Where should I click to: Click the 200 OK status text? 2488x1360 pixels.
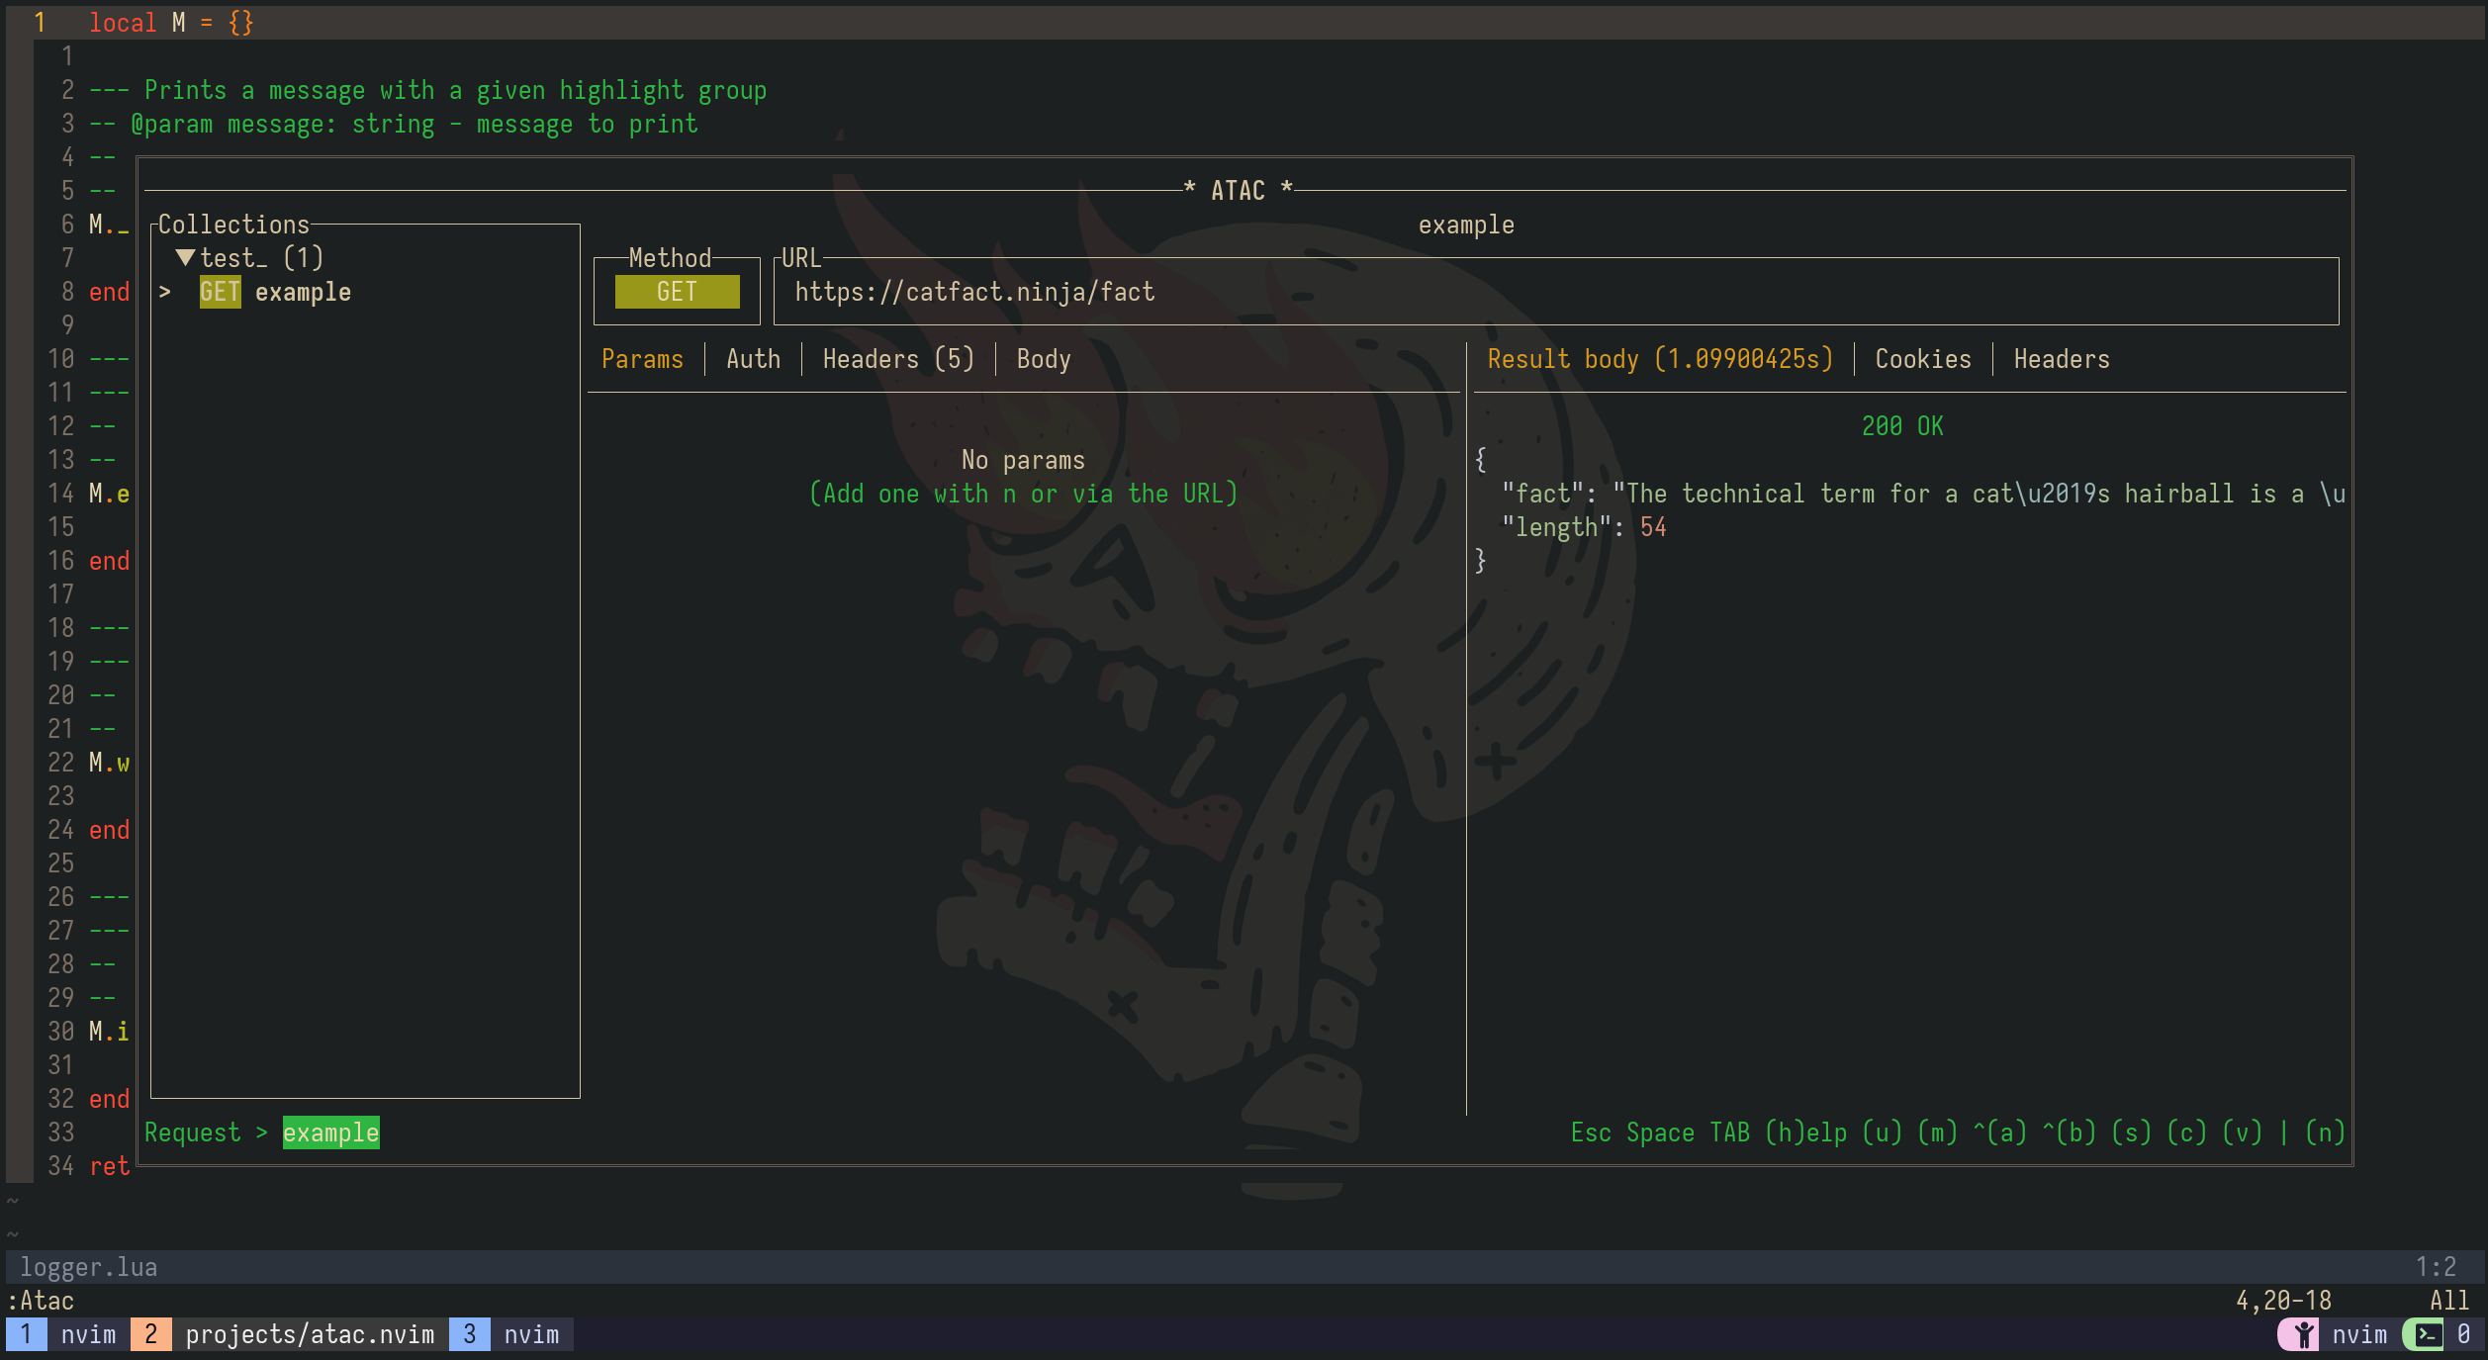pyautogui.click(x=1902, y=426)
